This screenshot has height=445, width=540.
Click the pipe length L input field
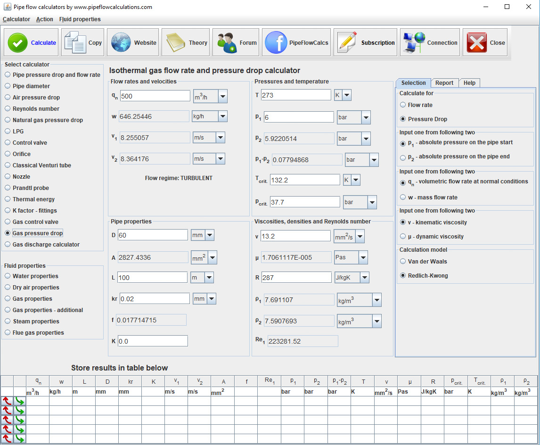point(152,278)
